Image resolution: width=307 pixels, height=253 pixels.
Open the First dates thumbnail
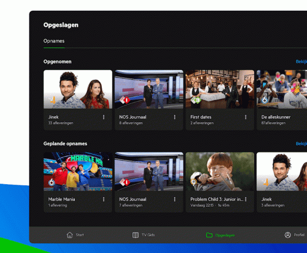[220, 89]
